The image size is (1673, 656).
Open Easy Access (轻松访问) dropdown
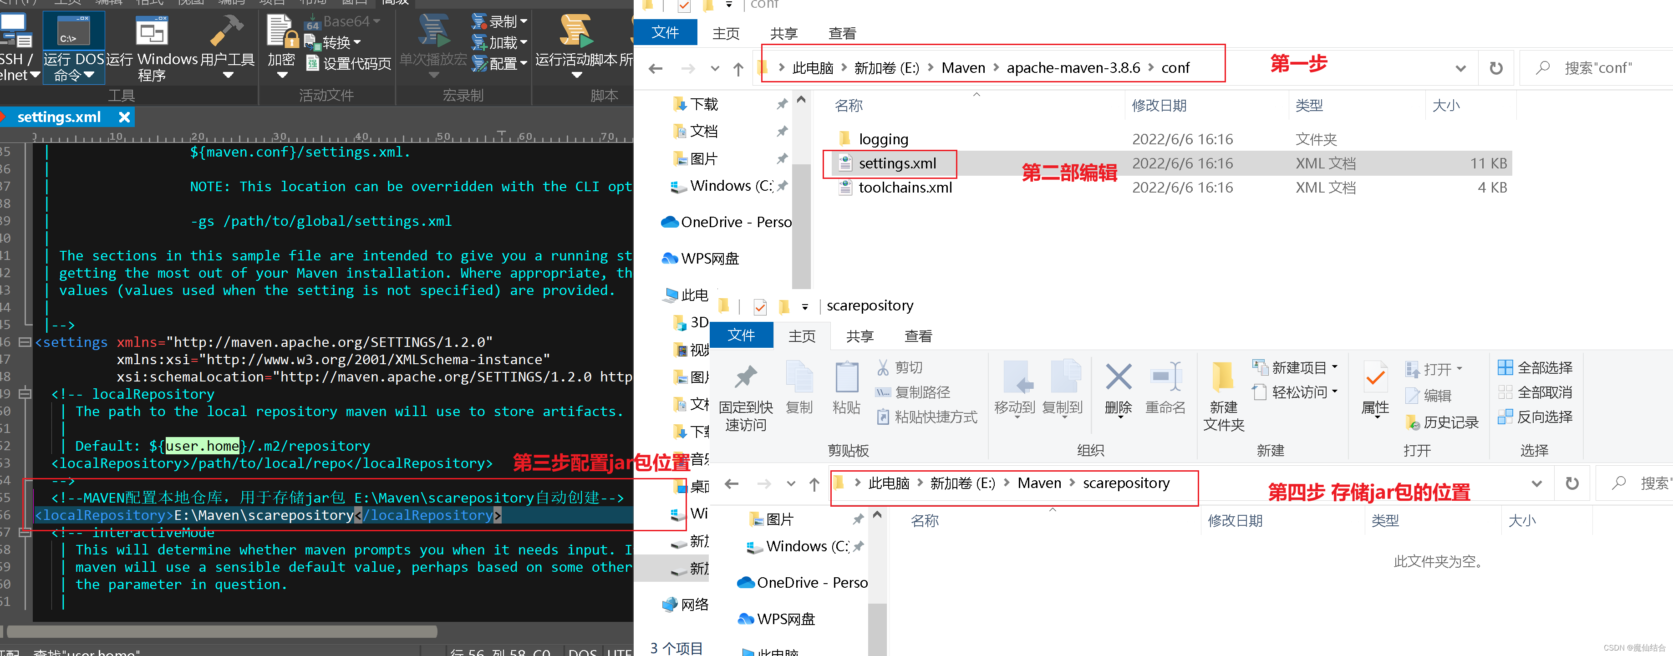pyautogui.click(x=1335, y=392)
